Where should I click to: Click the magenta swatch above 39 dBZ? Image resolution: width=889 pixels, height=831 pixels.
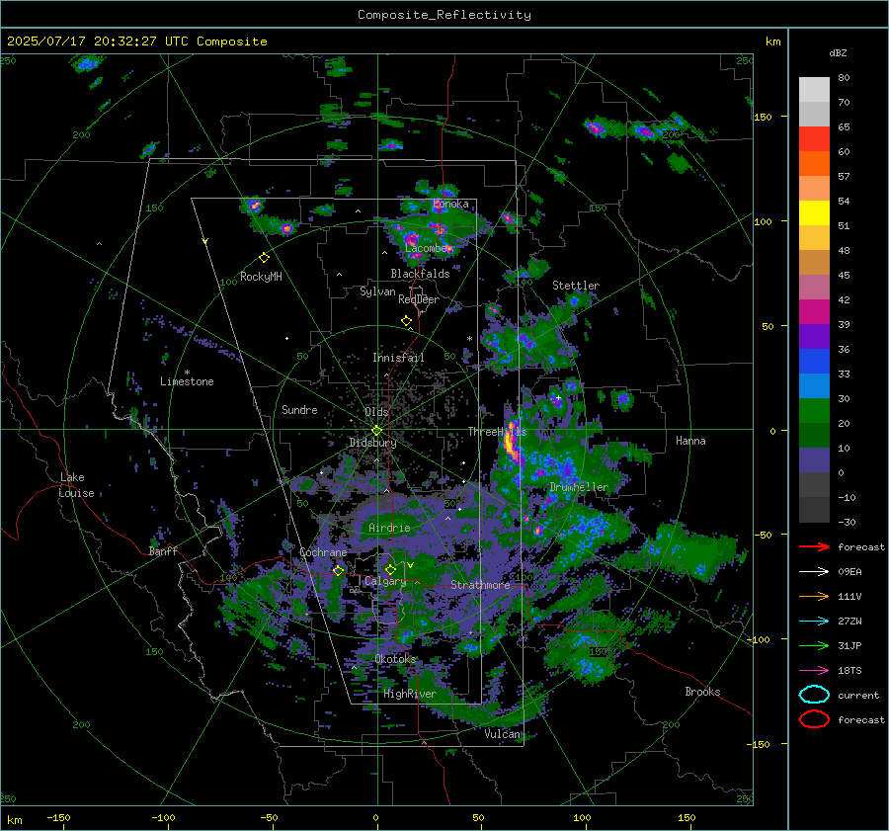[814, 312]
